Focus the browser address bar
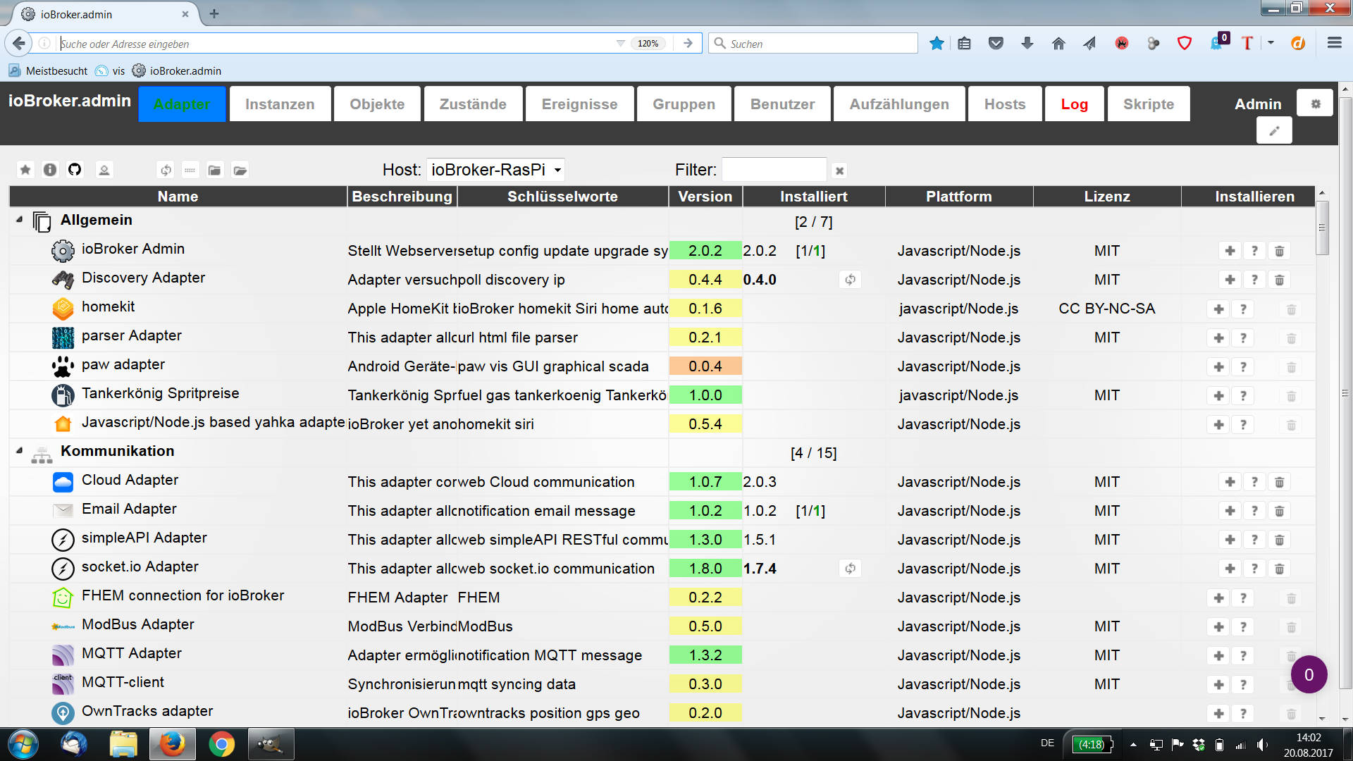 tap(336, 44)
